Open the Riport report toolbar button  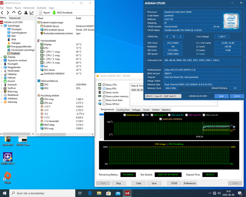pyautogui.click(x=44, y=13)
